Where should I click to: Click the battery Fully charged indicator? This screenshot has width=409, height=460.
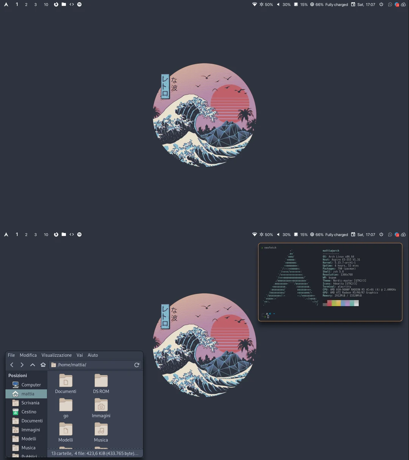(x=336, y=4)
